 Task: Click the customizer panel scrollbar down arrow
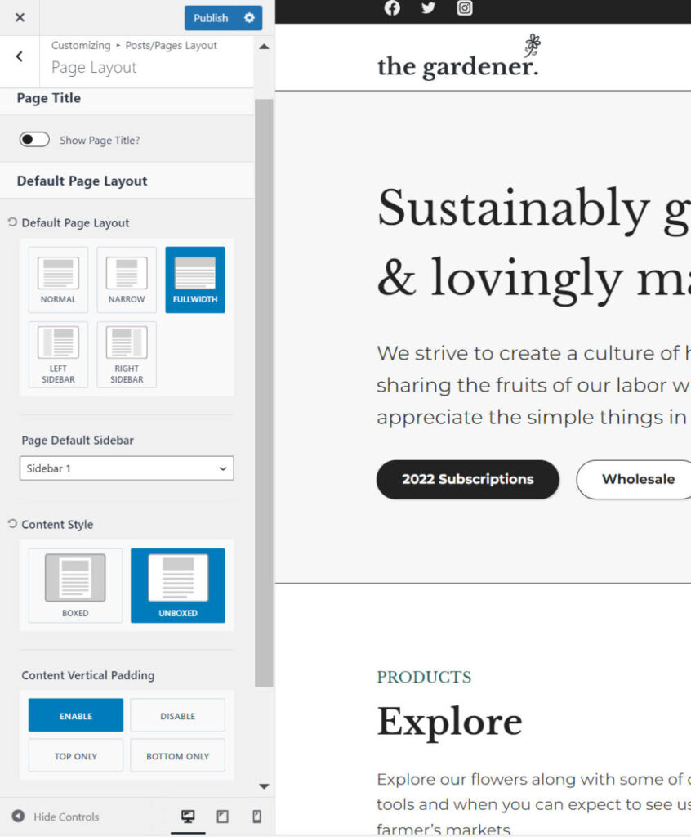coord(264,786)
